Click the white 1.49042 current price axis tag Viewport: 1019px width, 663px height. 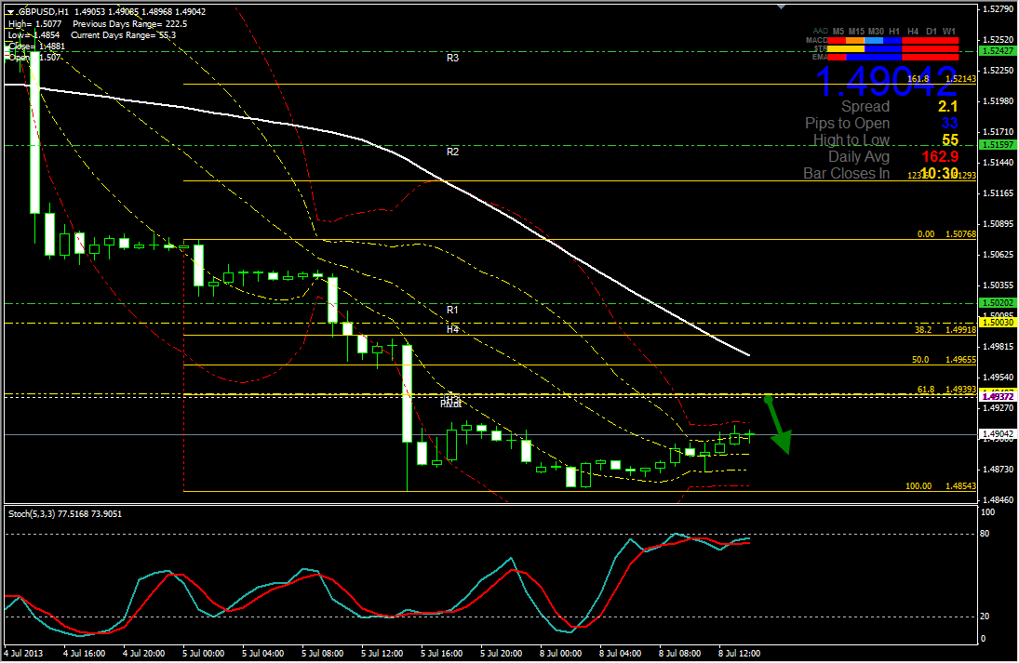click(999, 433)
